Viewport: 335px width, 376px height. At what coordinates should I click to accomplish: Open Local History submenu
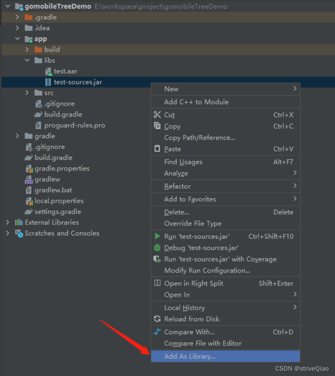[x=225, y=308]
